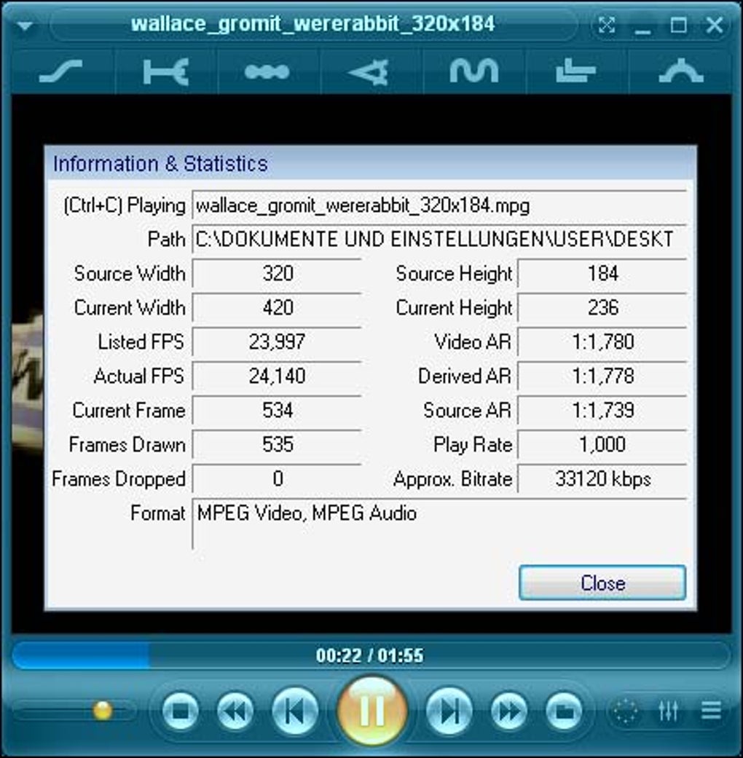
Task: Click the fullscreen toggle in title bar
Action: tap(607, 24)
